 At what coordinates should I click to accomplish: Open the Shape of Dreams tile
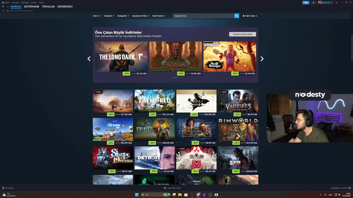tap(113, 160)
